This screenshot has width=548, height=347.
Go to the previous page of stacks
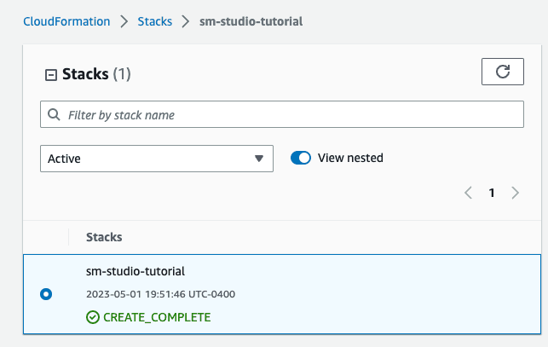468,193
